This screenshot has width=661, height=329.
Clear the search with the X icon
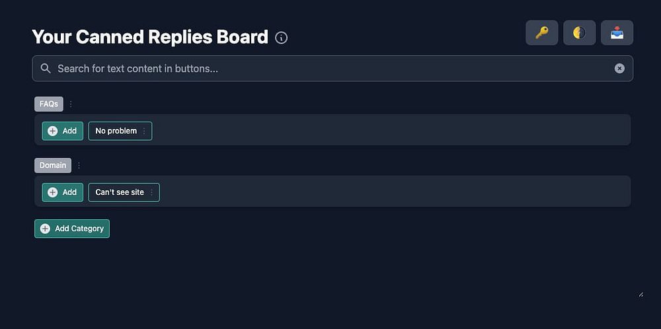[x=619, y=69]
